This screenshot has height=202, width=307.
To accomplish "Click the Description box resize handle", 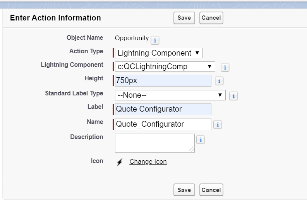I will 192,150.
